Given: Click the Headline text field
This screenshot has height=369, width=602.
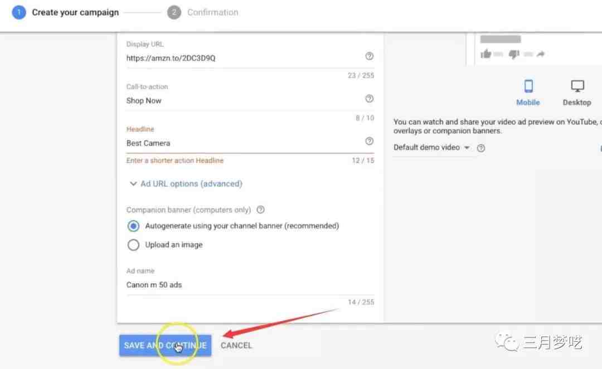Looking at the screenshot, I should [242, 143].
